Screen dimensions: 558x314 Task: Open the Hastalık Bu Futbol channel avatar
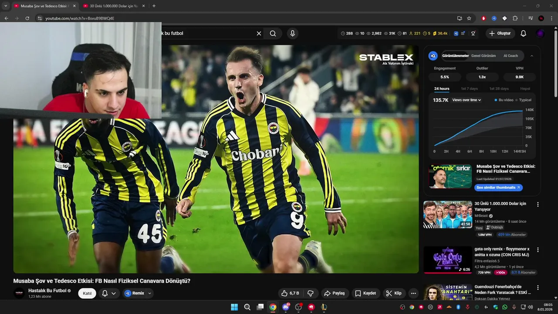(x=19, y=293)
